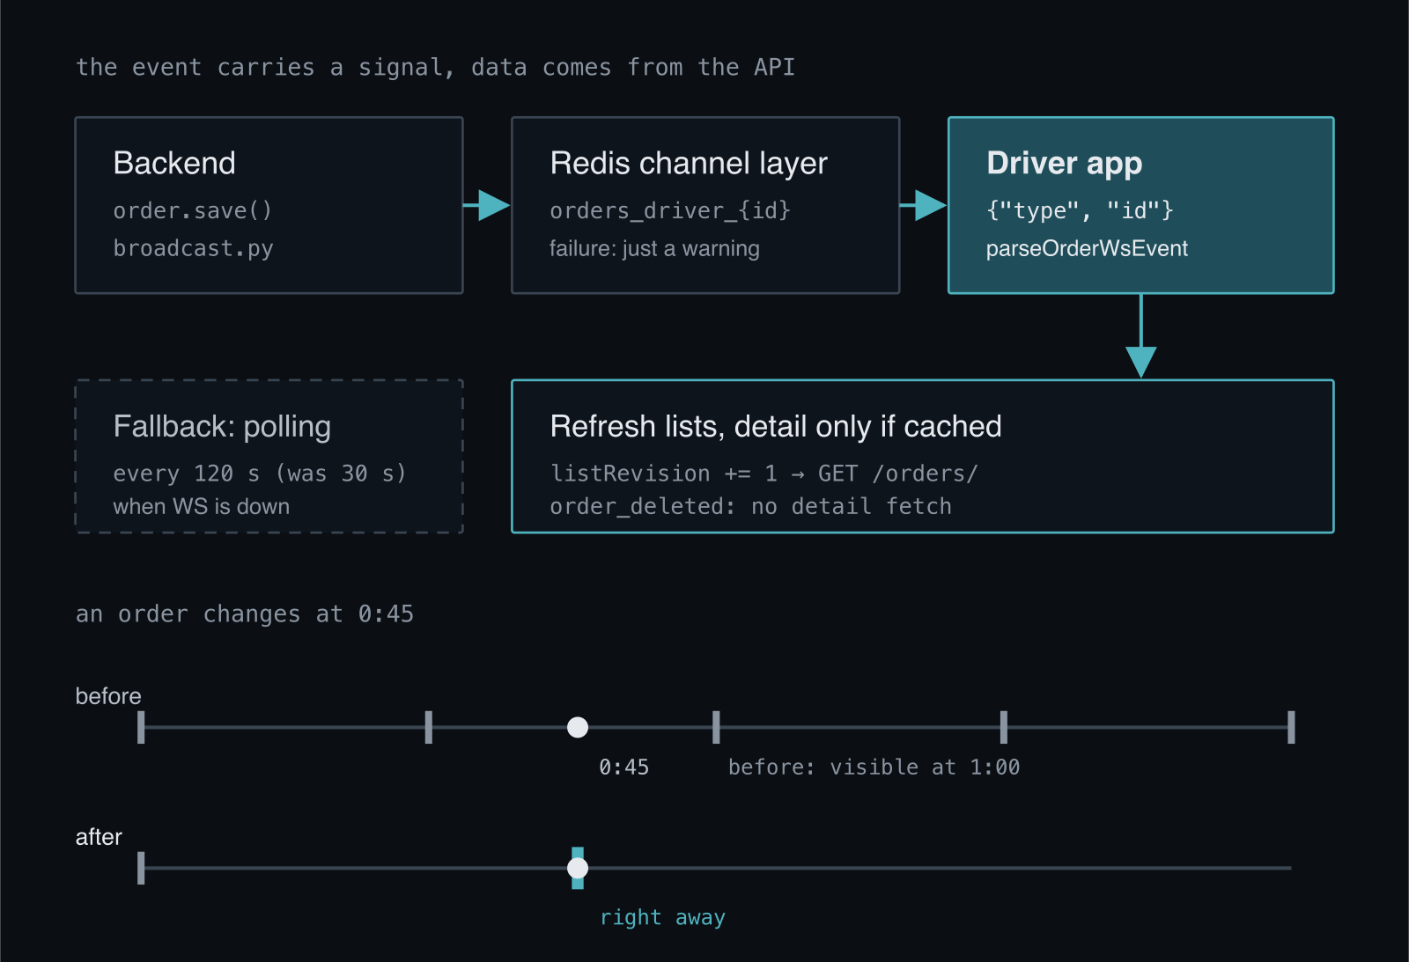
Task: Click the 'before' timeline label
Action: point(108,696)
